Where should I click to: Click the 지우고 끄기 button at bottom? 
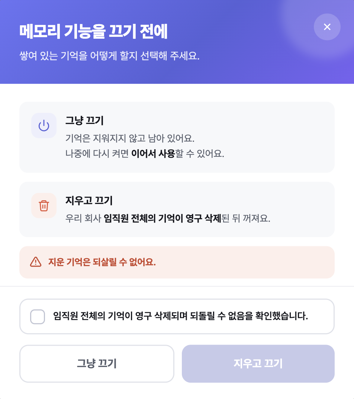[258, 364]
